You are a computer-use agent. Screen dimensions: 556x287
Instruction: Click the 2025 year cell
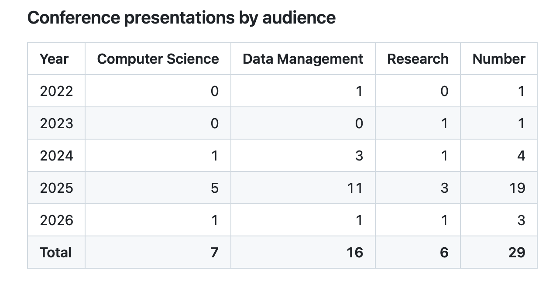tap(56, 188)
